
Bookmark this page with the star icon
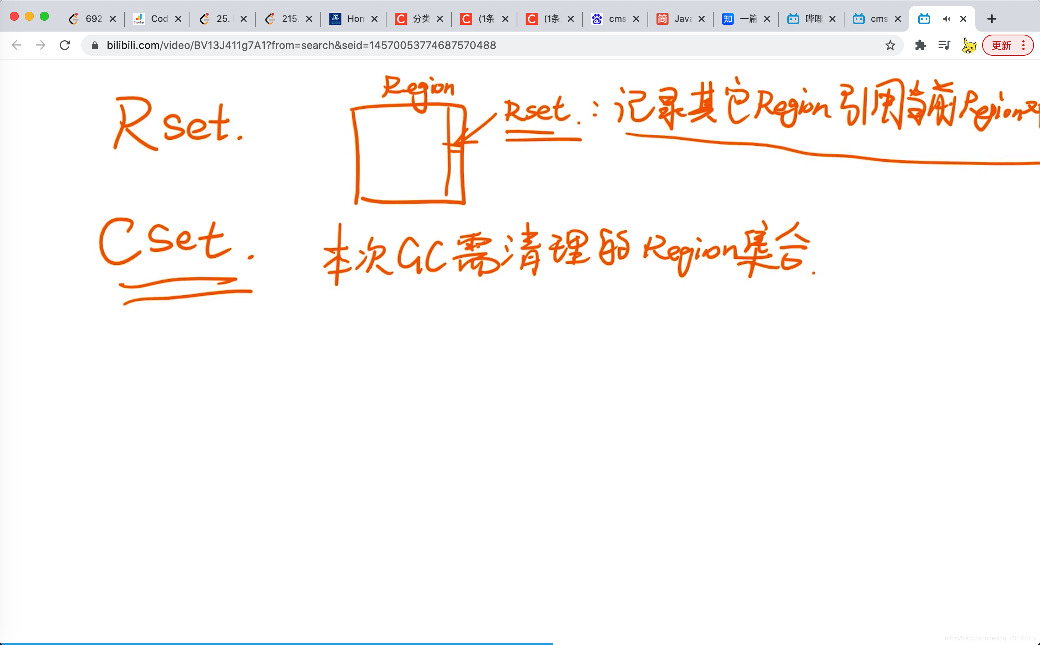pos(890,45)
